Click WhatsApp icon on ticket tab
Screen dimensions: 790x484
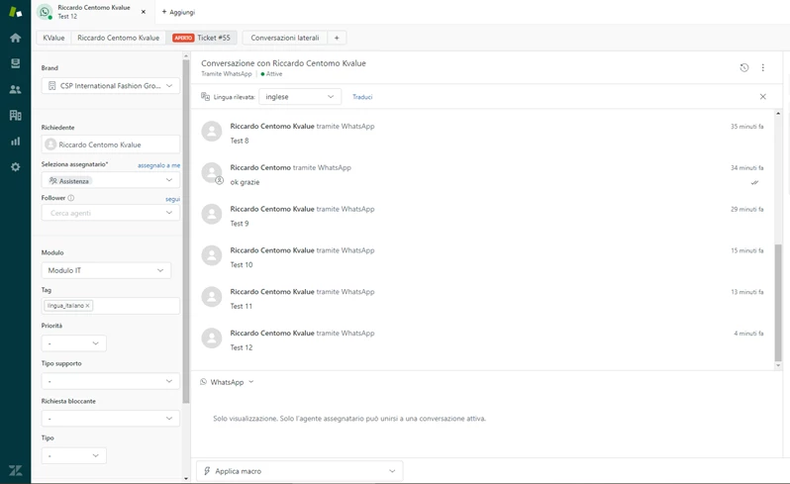click(45, 12)
